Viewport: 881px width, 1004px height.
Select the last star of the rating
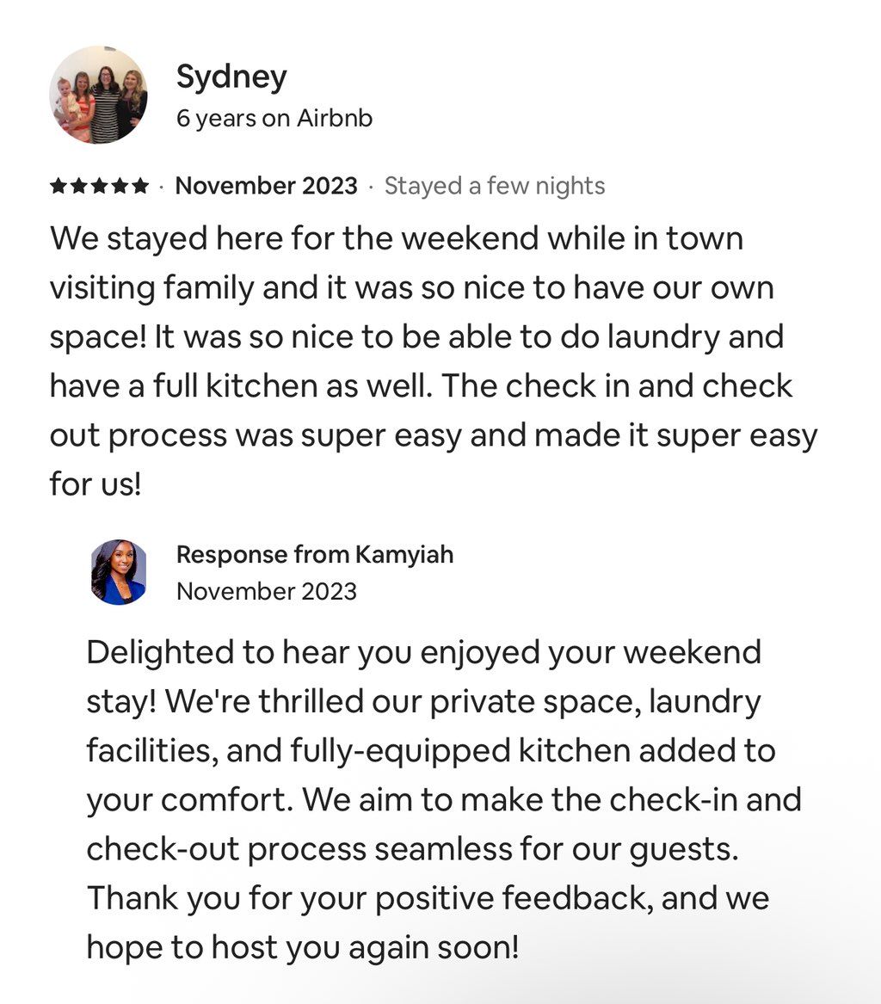point(140,187)
